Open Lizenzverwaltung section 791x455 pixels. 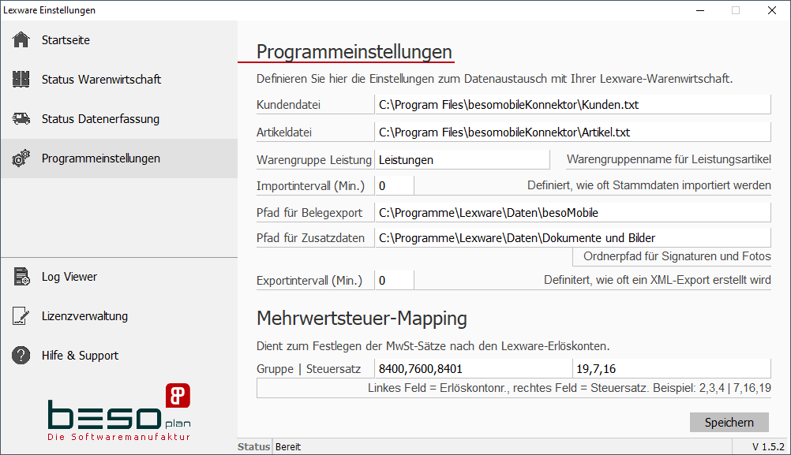[119, 316]
